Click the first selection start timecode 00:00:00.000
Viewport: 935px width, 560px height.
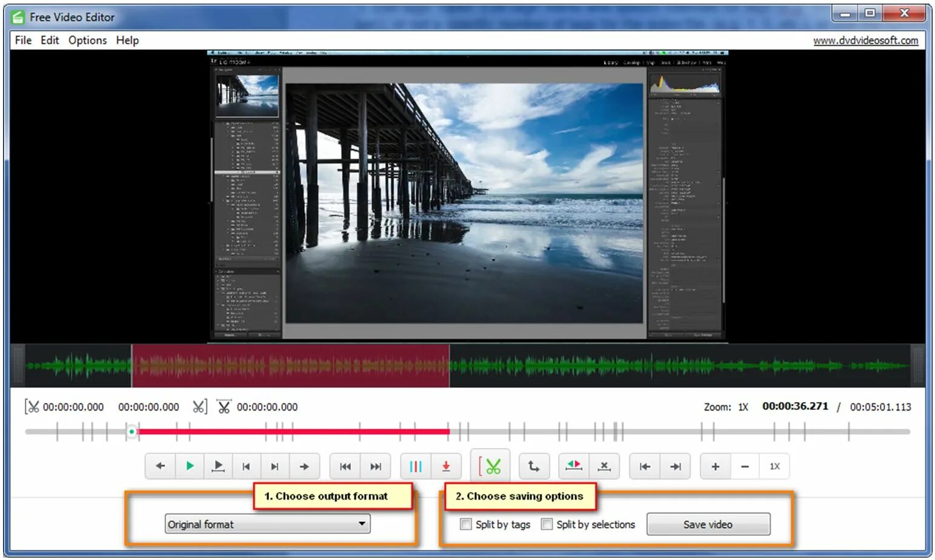pyautogui.click(x=73, y=407)
